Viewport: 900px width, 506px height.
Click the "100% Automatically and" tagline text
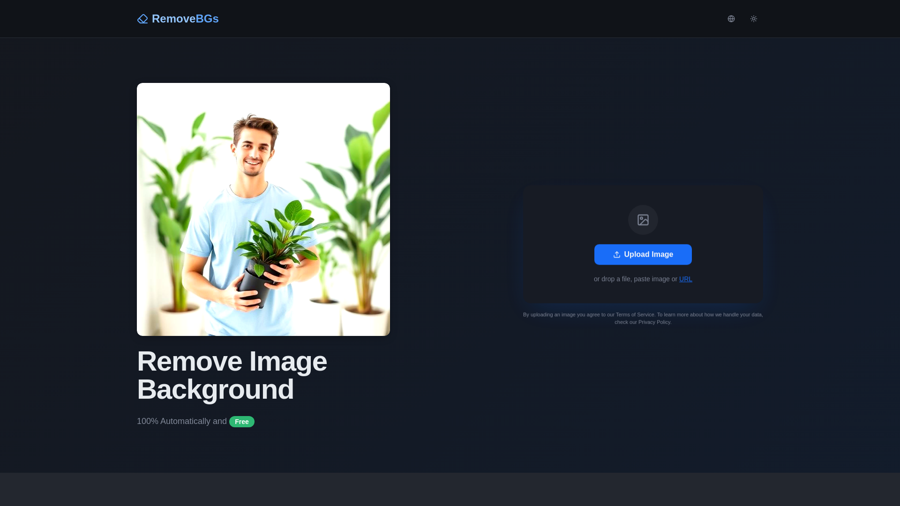point(182,421)
